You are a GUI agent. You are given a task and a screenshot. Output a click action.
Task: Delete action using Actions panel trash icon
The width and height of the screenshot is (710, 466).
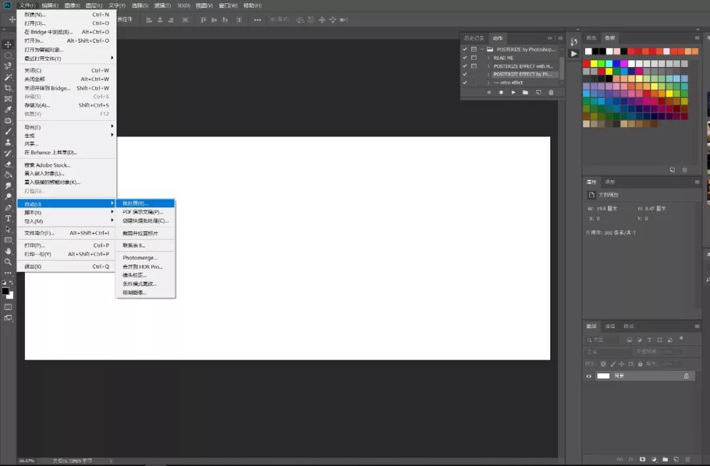pyautogui.click(x=551, y=93)
